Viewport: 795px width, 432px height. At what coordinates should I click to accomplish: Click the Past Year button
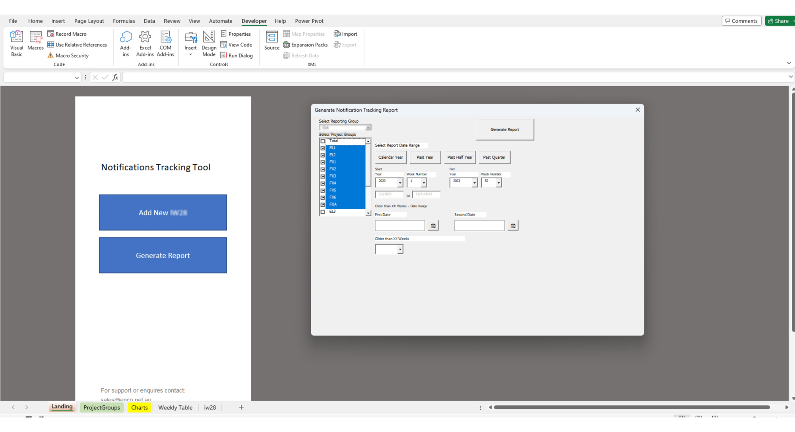point(425,157)
